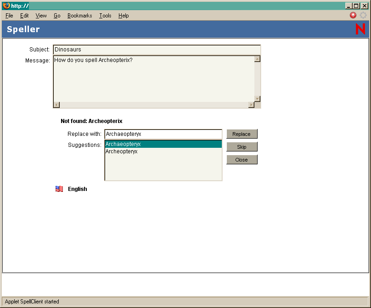Click into the Subject field
371x308 pixels.
[157, 50]
